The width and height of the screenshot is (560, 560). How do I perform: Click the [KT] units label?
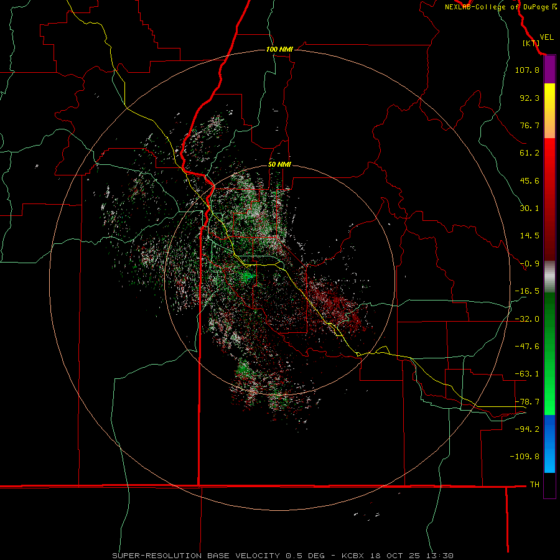pos(531,43)
